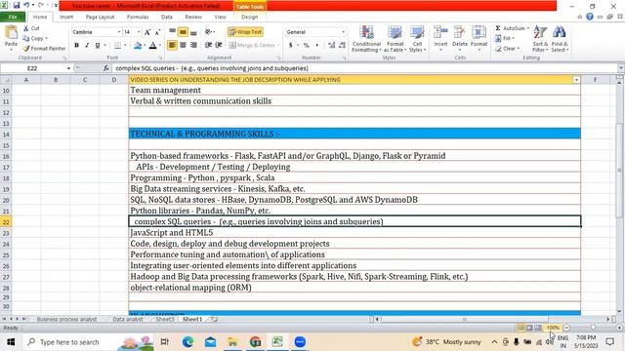This screenshot has height=351, width=625.
Task: Toggle align text left
Action: click(x=172, y=45)
